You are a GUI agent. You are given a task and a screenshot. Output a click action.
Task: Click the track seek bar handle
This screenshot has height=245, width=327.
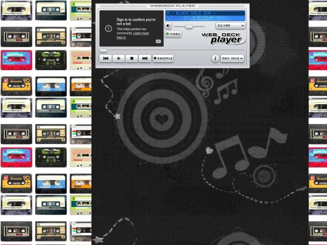(x=104, y=51)
